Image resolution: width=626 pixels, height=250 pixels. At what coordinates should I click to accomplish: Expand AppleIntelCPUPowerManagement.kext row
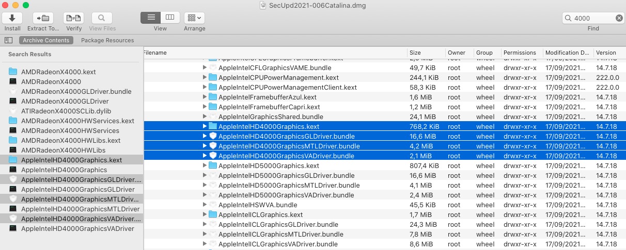coord(205,77)
